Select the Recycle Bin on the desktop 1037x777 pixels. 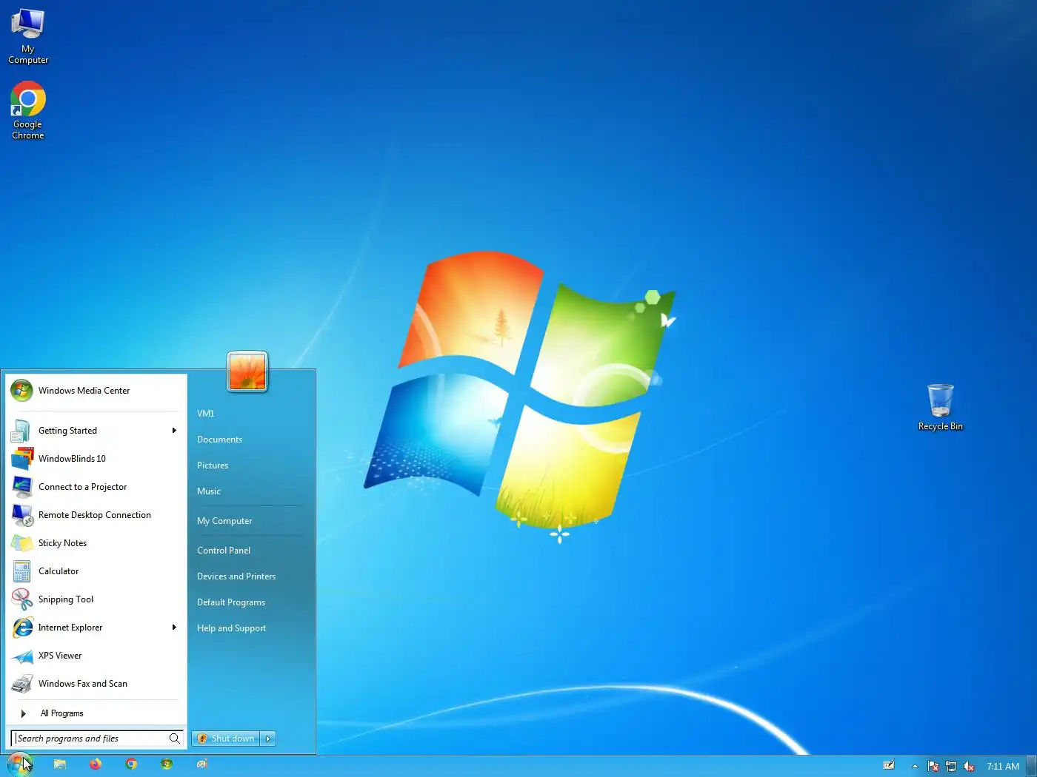point(941,407)
